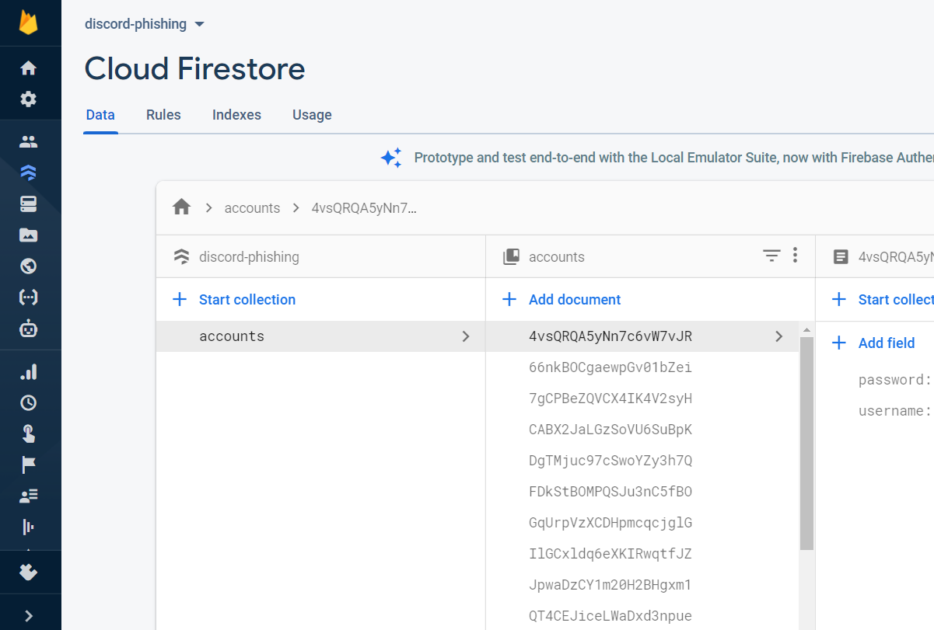The width and height of the screenshot is (934, 630).
Task: Switch to the Rules tab
Action: click(163, 115)
